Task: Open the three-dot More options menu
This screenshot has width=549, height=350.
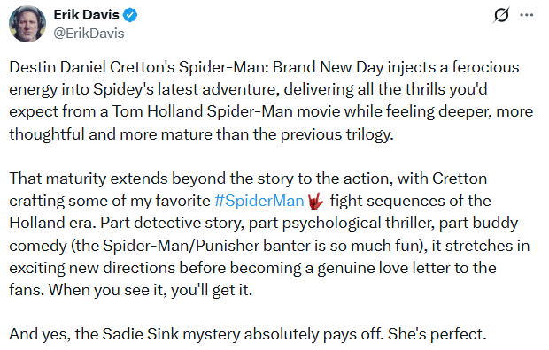Action: (526, 15)
